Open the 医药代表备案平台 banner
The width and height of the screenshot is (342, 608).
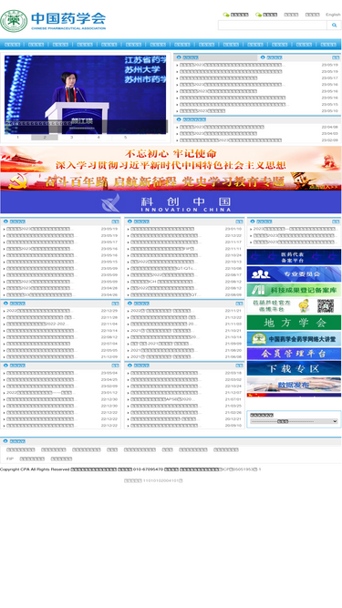coord(294,257)
